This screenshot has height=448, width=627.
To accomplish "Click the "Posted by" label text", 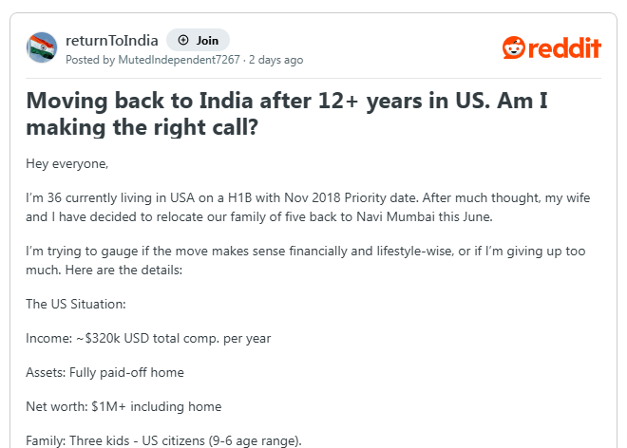I will point(89,60).
